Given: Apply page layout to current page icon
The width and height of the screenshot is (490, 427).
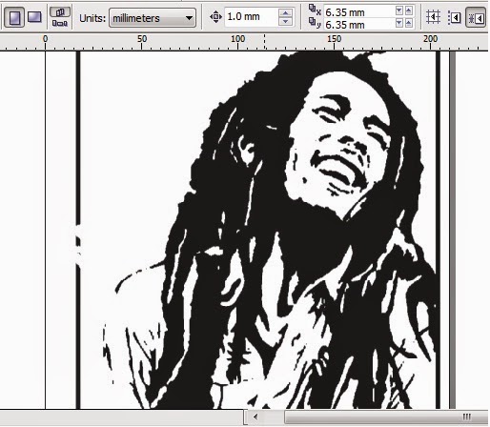Looking at the screenshot, I should coord(60,23).
